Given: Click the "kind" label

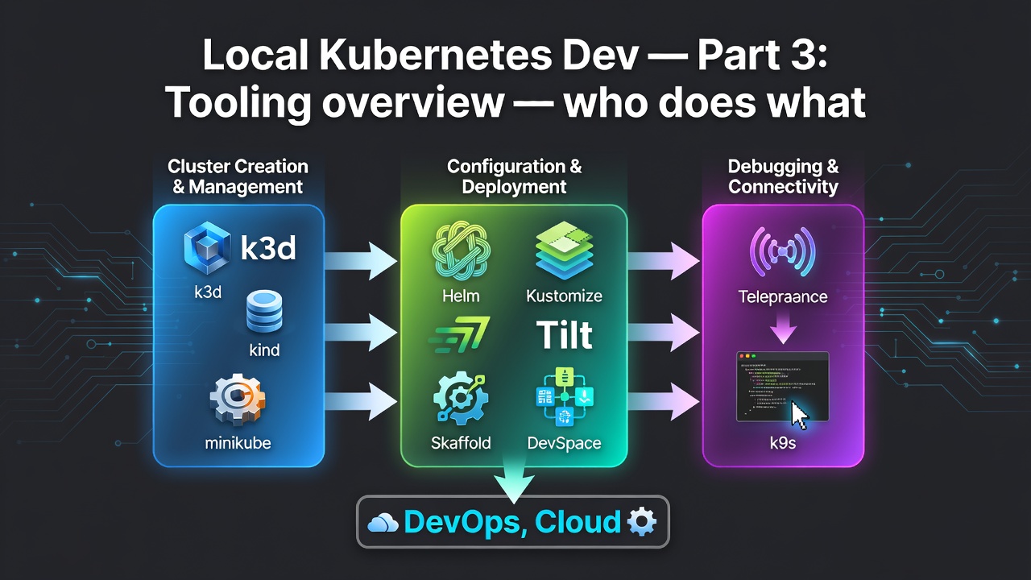Looking at the screenshot, I should (x=266, y=351).
